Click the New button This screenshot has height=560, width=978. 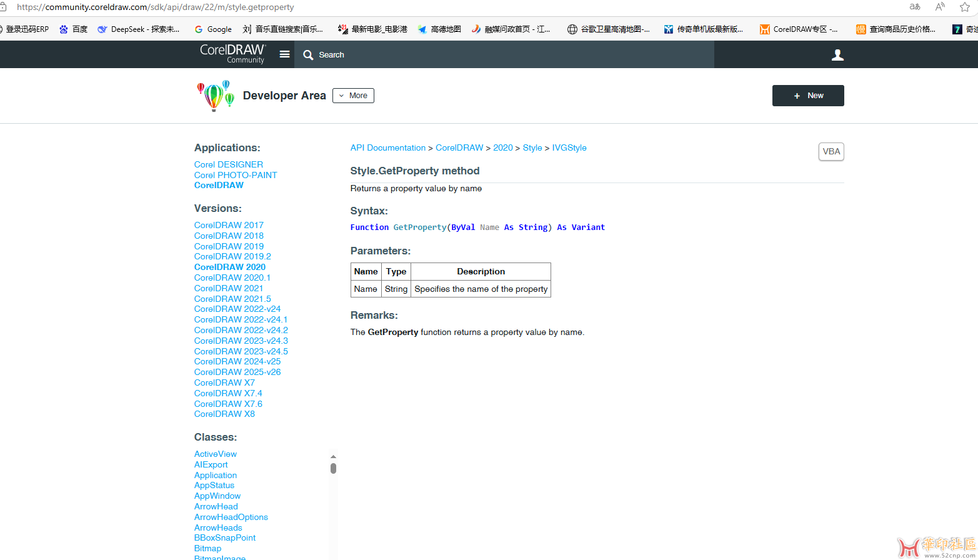coord(808,96)
